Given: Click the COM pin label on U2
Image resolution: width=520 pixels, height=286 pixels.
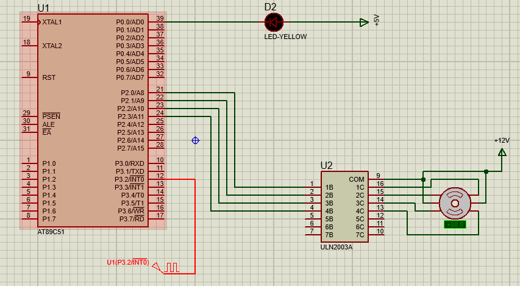Looking at the screenshot, I should pos(357,179).
